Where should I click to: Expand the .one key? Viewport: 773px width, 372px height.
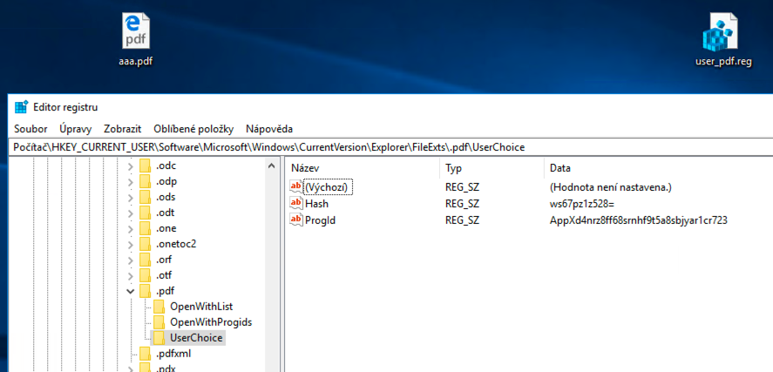[x=130, y=229]
